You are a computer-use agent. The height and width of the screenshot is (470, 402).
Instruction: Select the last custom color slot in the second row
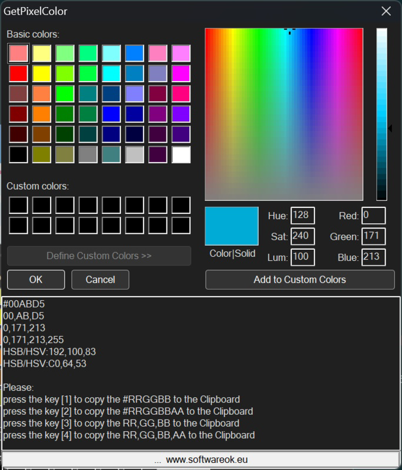tap(181, 226)
